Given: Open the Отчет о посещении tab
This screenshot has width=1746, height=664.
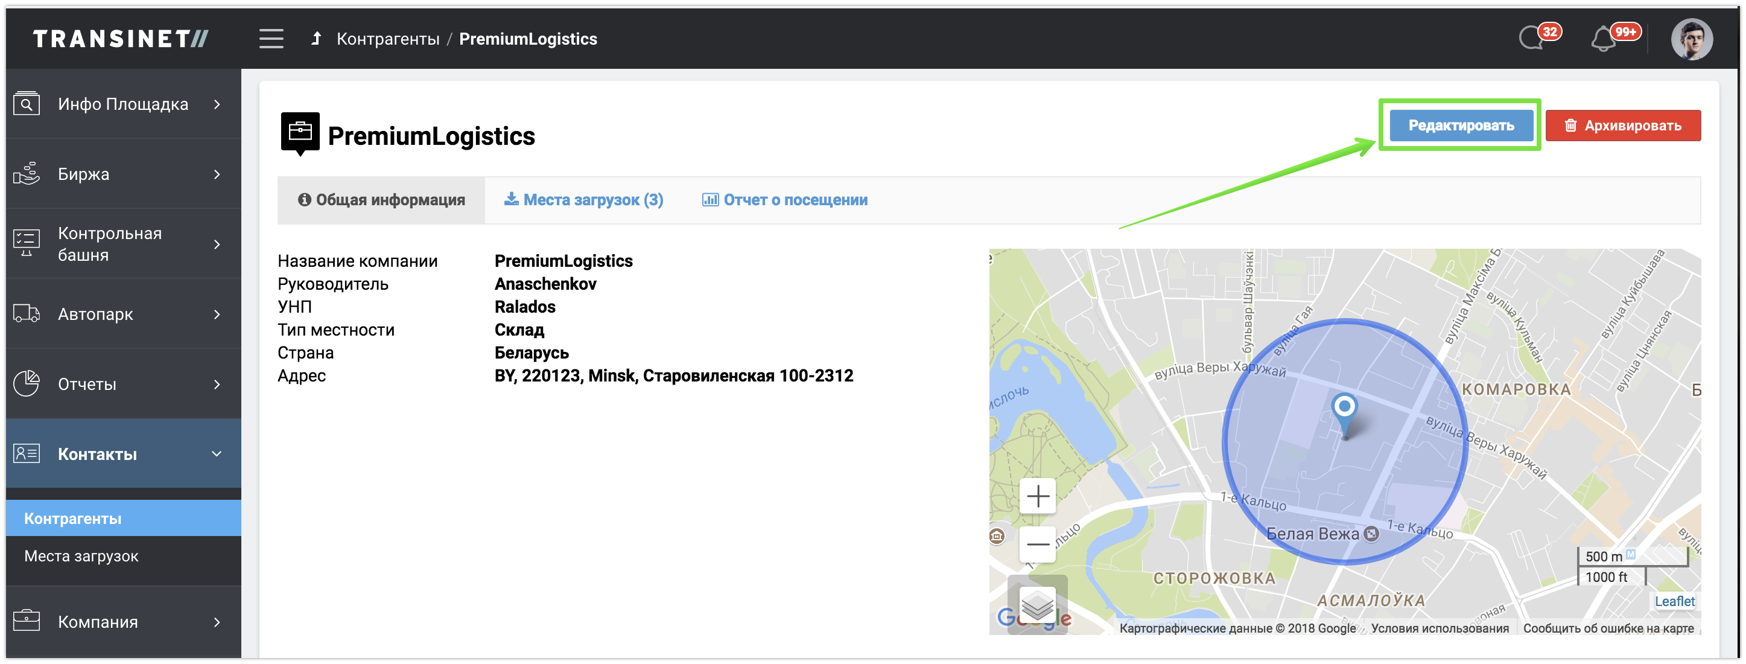Looking at the screenshot, I should coord(785,200).
